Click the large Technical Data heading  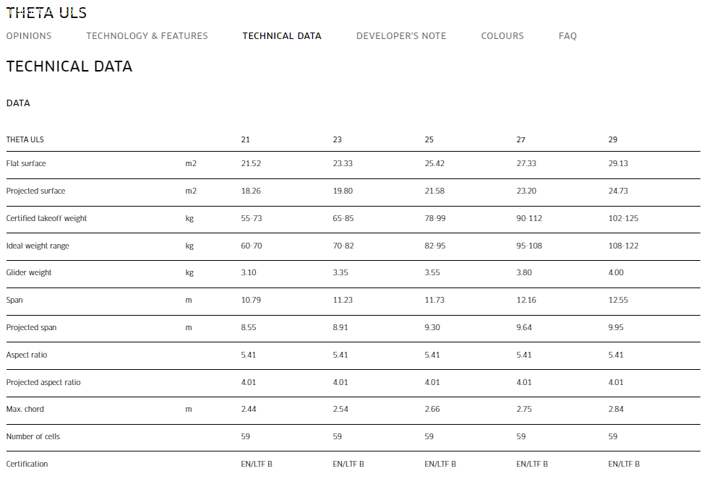(69, 66)
